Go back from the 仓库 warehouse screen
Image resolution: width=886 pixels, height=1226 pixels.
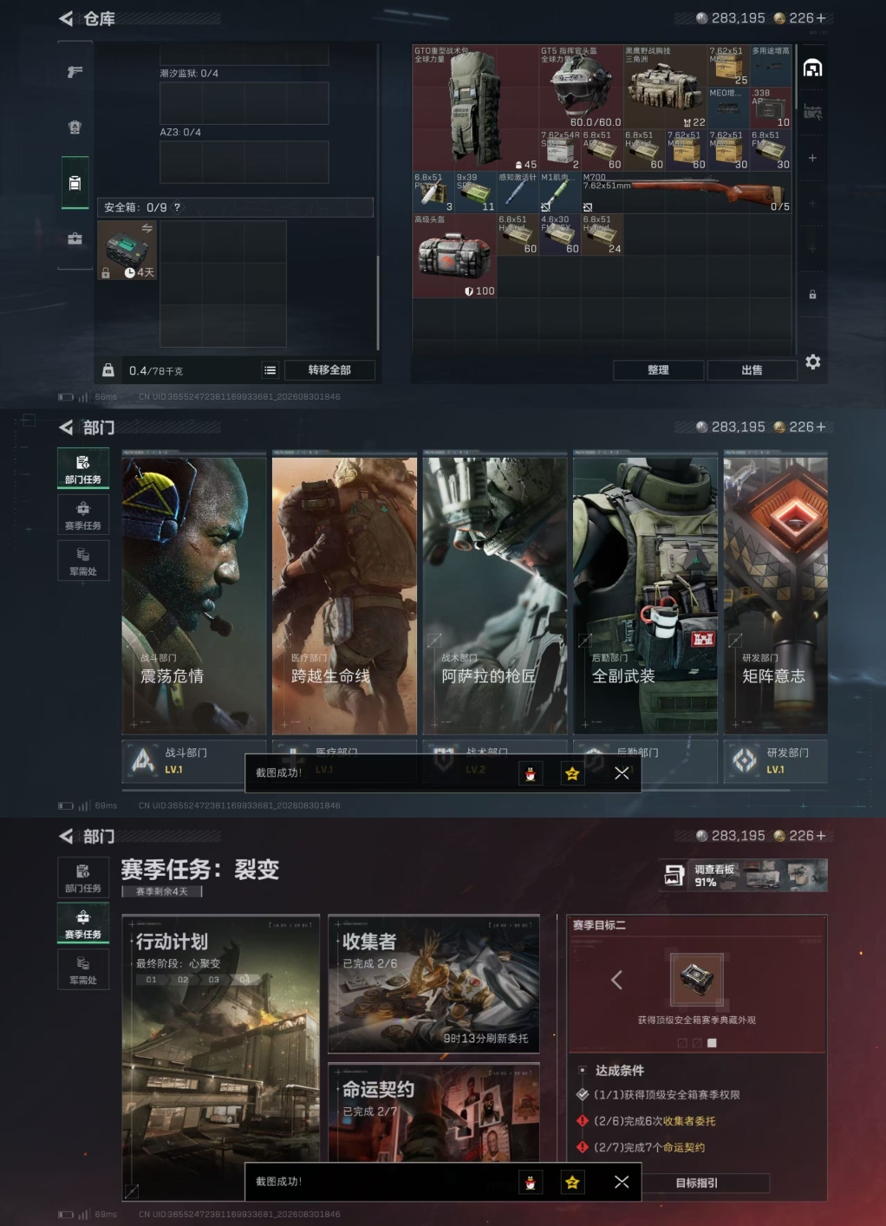(x=66, y=18)
